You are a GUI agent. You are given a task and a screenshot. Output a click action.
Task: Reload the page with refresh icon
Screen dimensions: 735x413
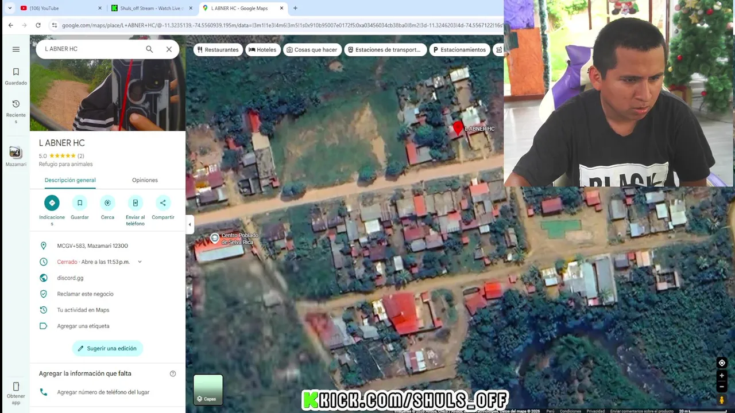pos(38,25)
